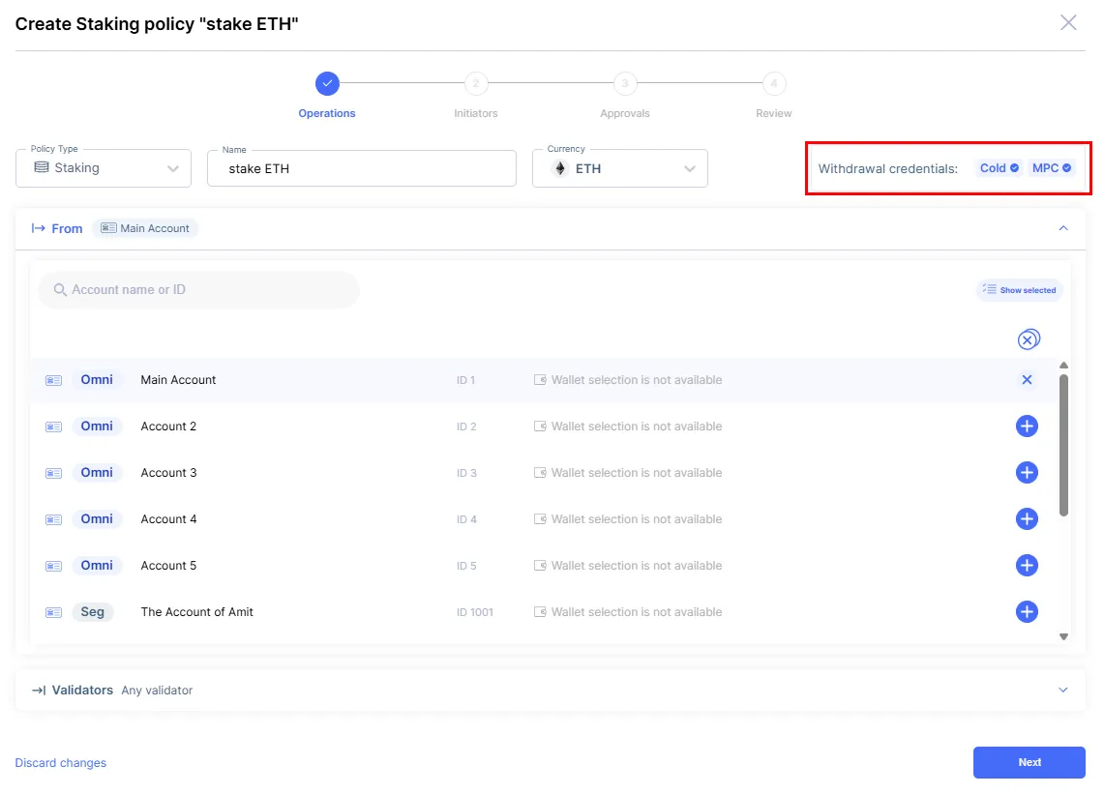1104x794 pixels.
Task: Go to the Approvals step
Action: point(625,83)
